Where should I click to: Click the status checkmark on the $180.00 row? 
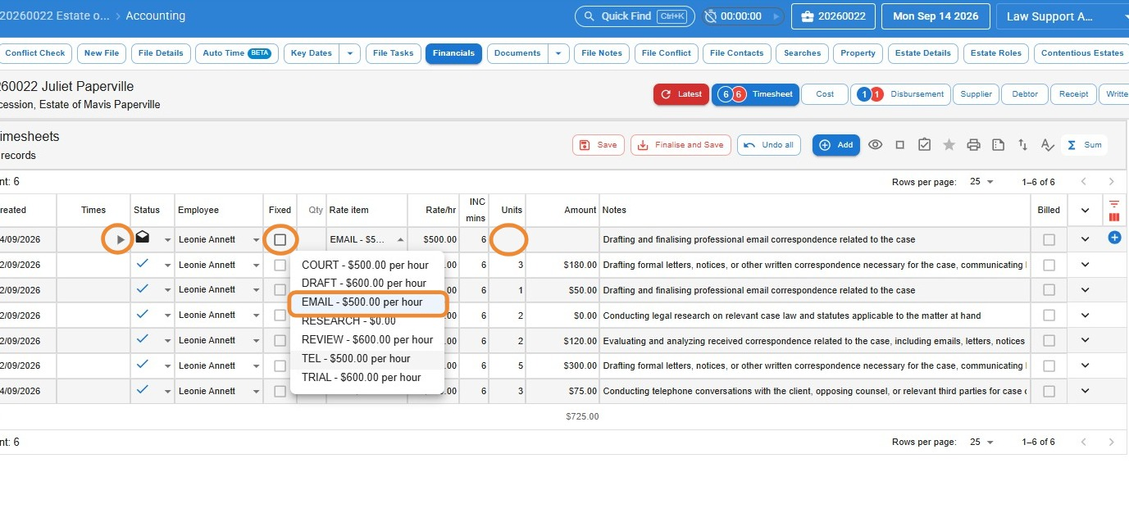tap(143, 264)
